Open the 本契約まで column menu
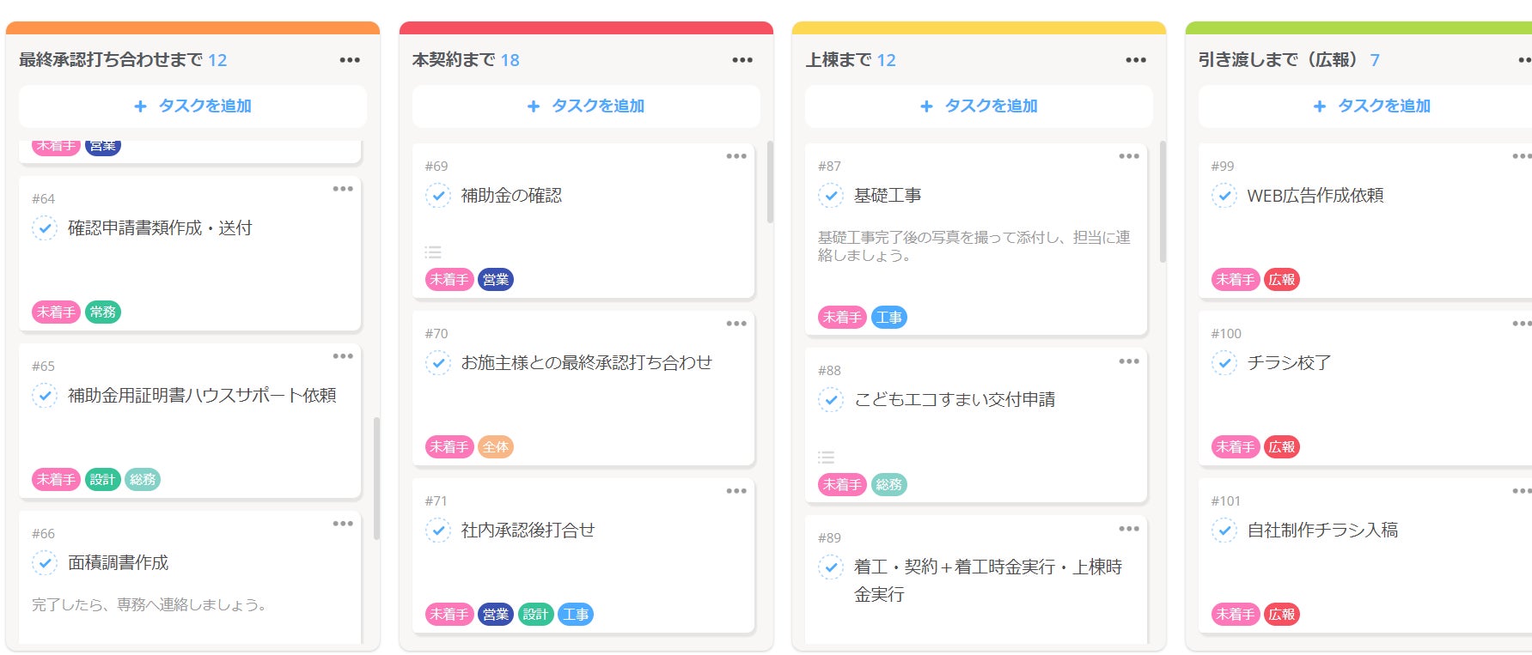Viewport: 1532px width, 655px height. coord(742,60)
